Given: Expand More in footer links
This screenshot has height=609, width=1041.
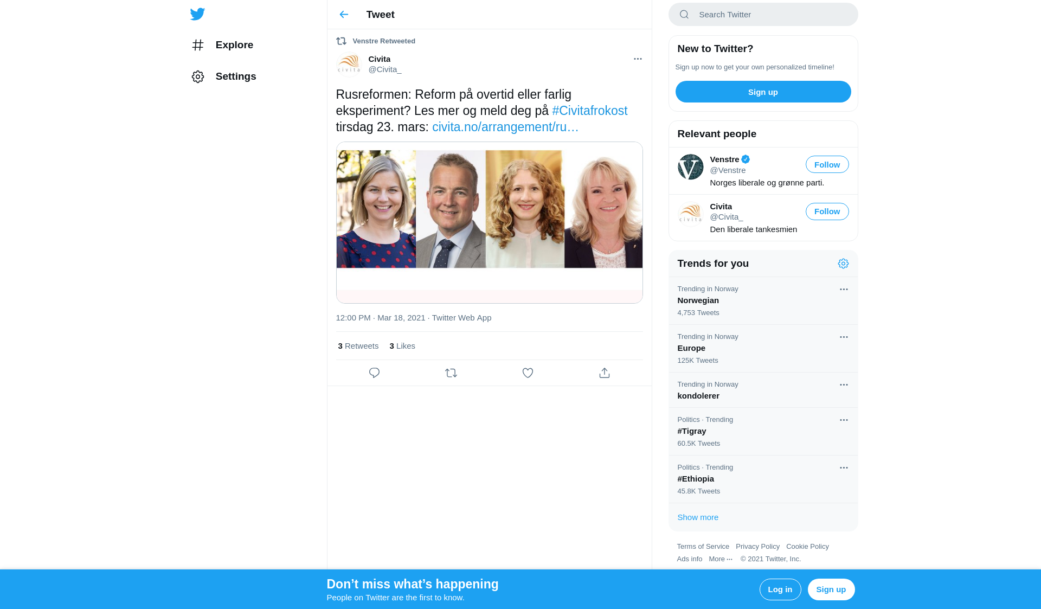Looking at the screenshot, I should (x=720, y=559).
